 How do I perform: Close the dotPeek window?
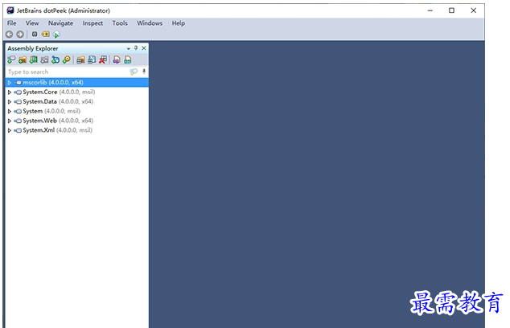point(474,10)
